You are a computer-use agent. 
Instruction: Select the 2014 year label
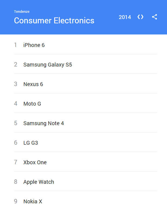point(125,17)
